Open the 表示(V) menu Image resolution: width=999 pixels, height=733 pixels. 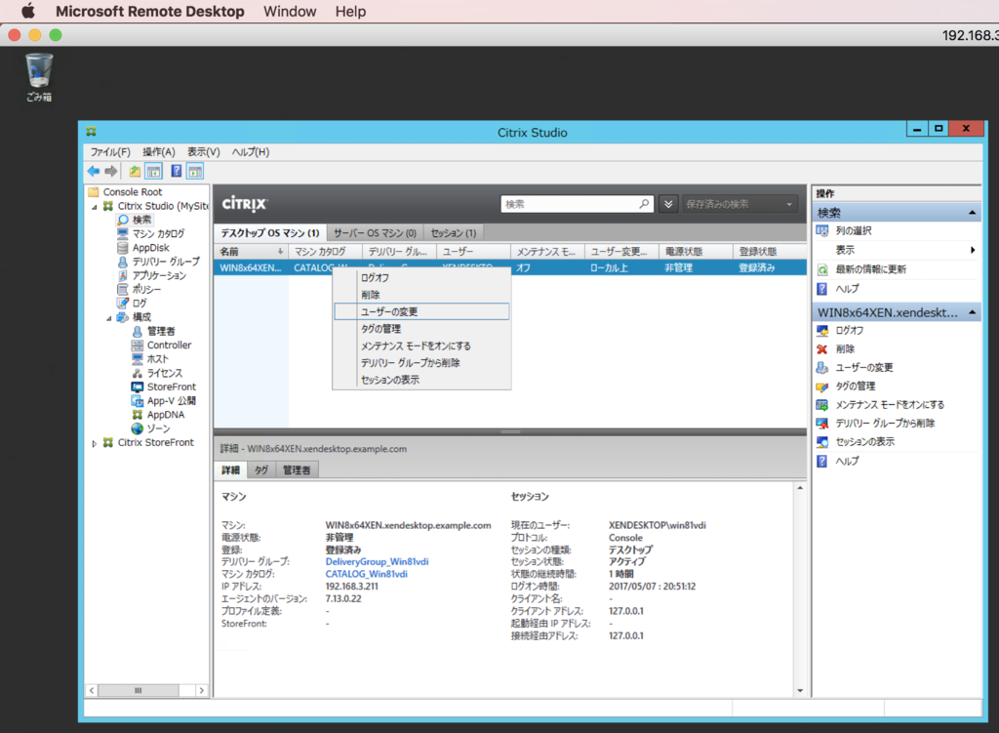[203, 151]
